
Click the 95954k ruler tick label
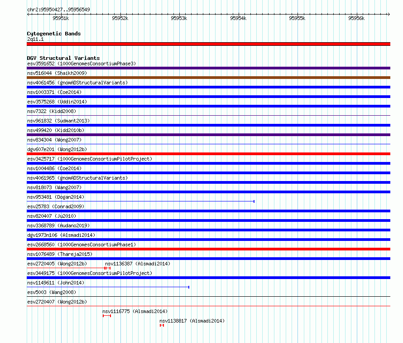point(238,18)
